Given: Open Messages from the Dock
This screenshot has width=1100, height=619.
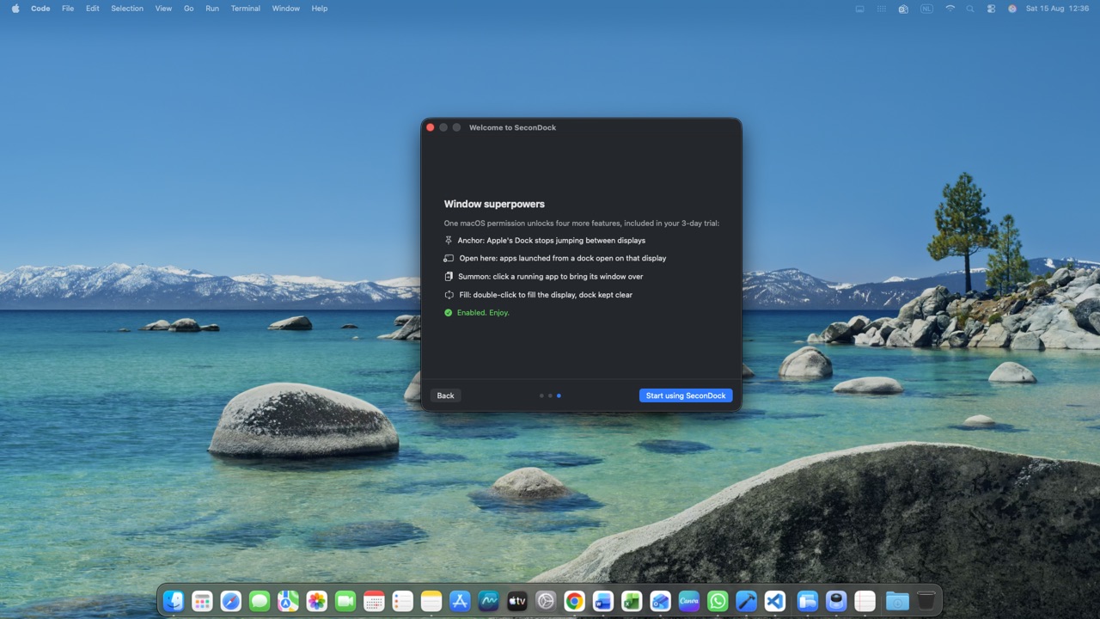Looking at the screenshot, I should point(260,601).
